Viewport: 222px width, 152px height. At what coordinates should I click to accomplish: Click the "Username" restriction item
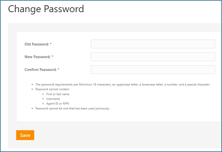(x=53, y=99)
